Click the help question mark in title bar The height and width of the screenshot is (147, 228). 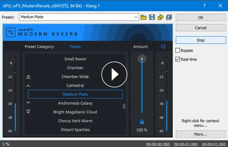pyautogui.click(x=204, y=6)
